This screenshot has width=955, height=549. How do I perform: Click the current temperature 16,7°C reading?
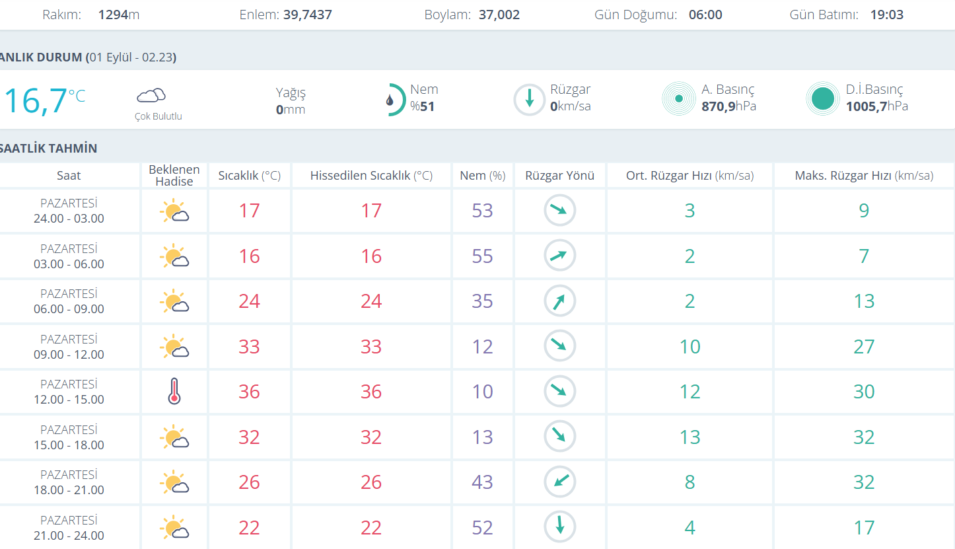tap(44, 100)
